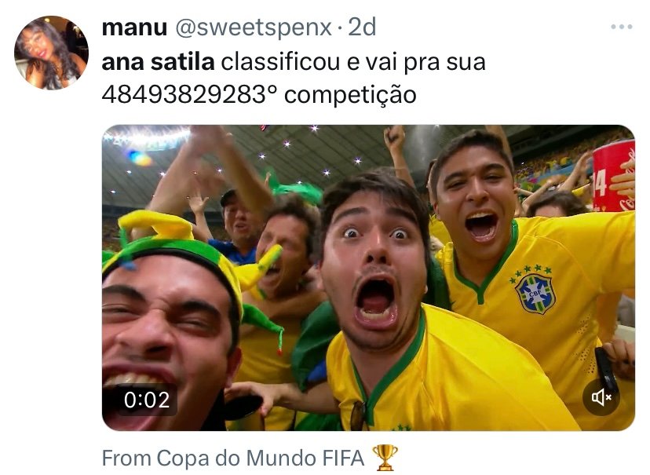
Task: Open the display name manu
Action: pyautogui.click(x=134, y=27)
